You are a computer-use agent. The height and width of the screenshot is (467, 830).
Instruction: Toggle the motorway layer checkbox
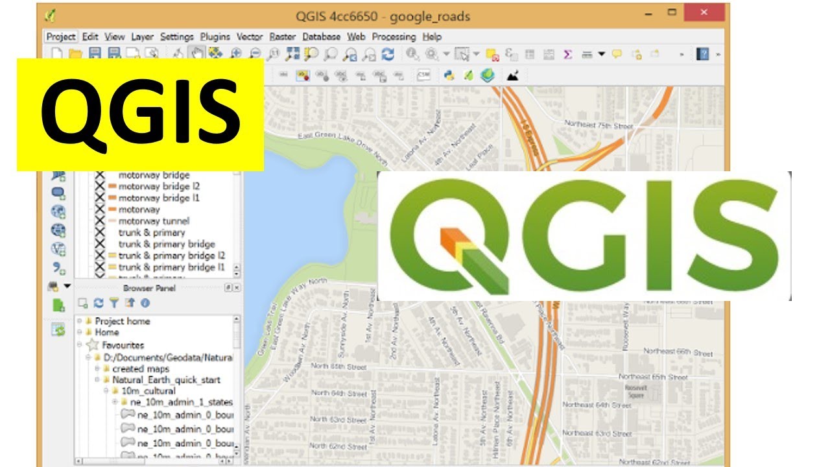point(99,210)
